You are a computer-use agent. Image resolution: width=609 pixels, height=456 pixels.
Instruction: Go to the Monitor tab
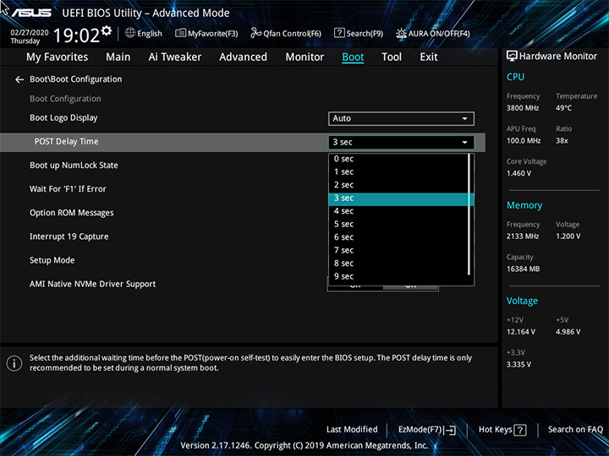[304, 57]
